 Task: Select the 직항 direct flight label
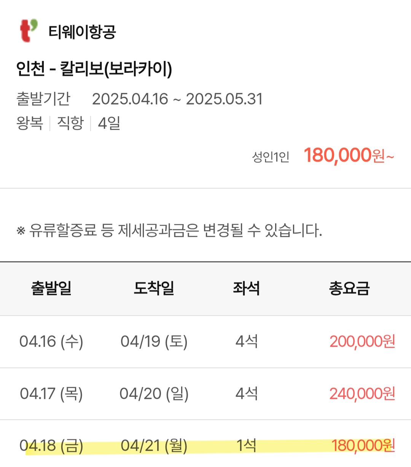pos(70,123)
